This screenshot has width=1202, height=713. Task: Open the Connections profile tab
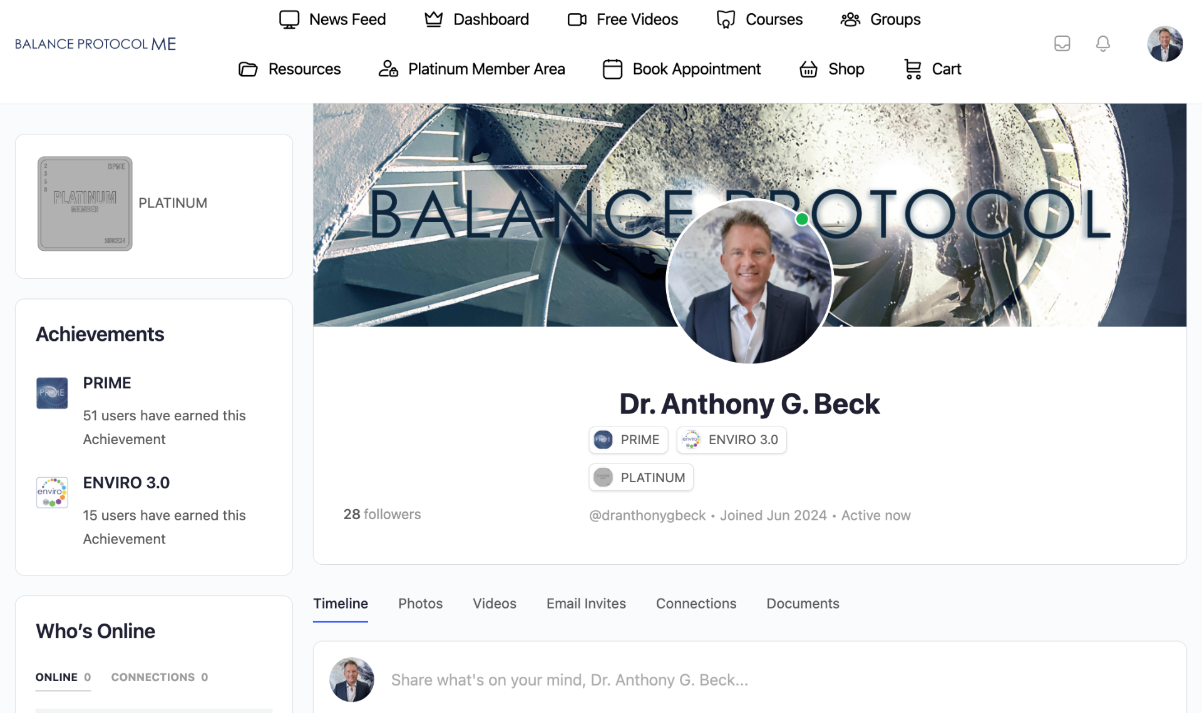696,604
